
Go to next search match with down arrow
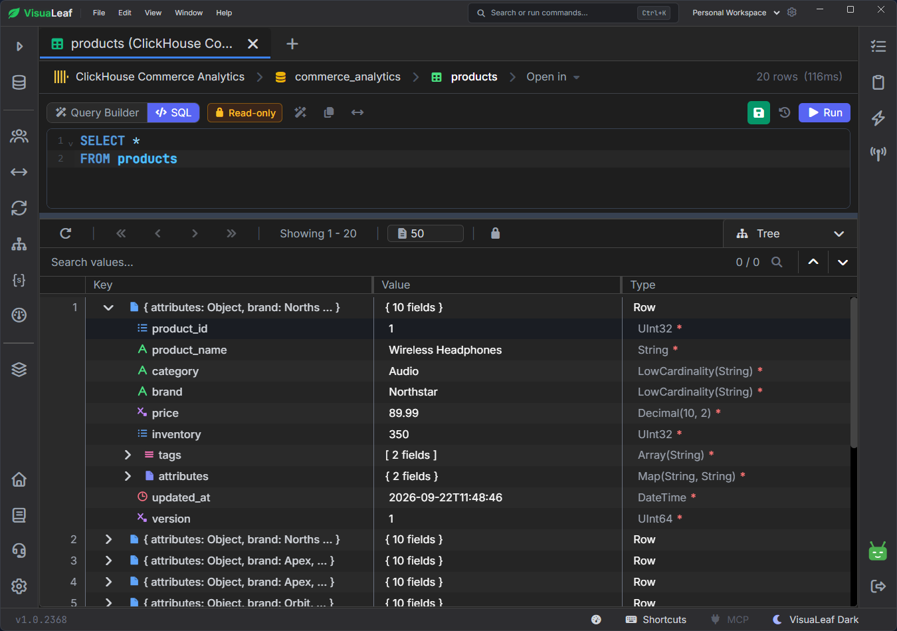843,262
